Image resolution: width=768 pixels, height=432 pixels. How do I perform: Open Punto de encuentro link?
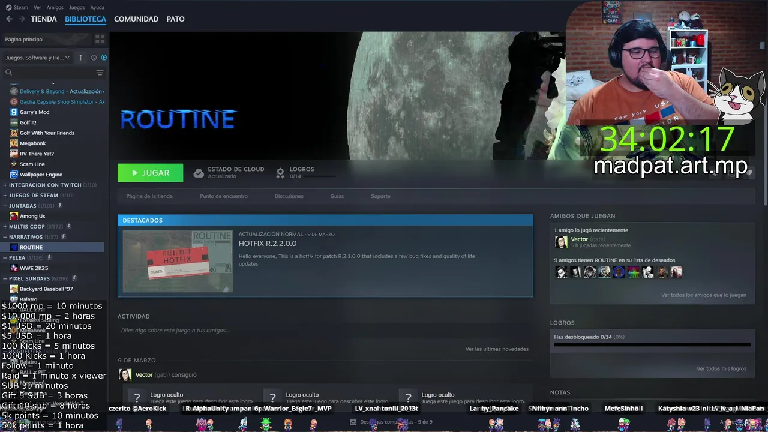point(224,196)
